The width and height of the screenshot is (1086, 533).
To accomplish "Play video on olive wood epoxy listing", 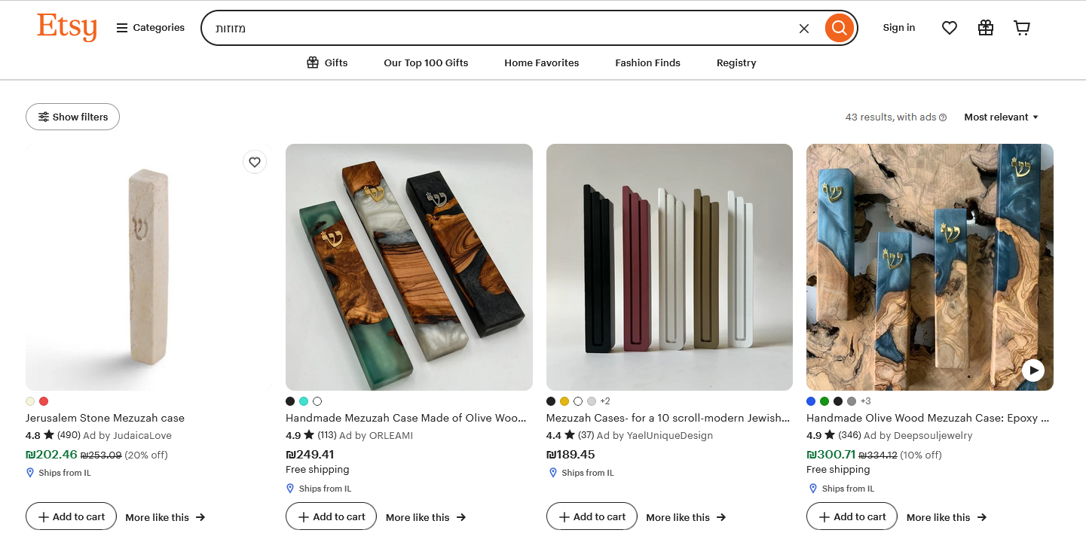I will (x=1033, y=370).
